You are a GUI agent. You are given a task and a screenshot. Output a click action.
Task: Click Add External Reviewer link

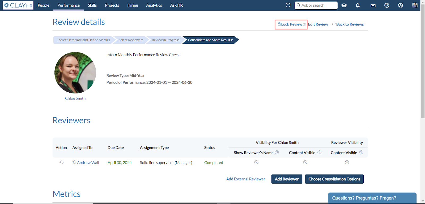[x=246, y=179]
